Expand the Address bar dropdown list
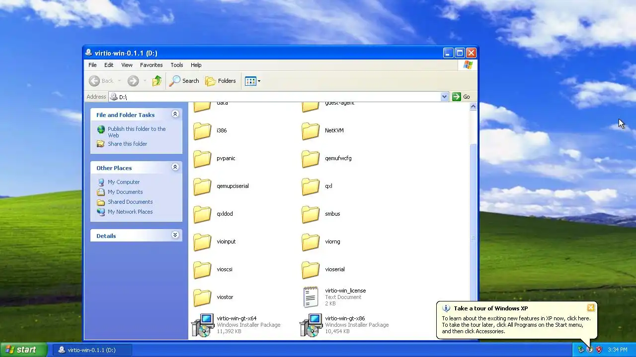The image size is (636, 357). point(444,97)
